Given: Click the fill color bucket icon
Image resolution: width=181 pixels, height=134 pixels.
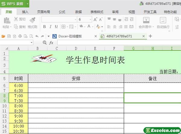Looking at the screenshot, I should (x=81, y=26).
